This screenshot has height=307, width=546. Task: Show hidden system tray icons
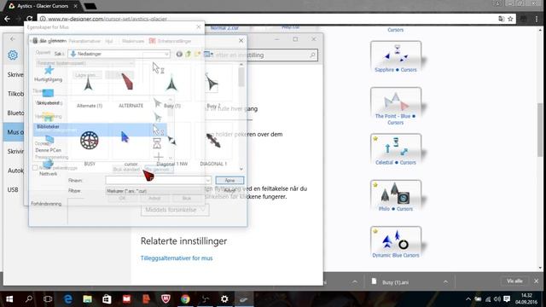[x=468, y=299]
